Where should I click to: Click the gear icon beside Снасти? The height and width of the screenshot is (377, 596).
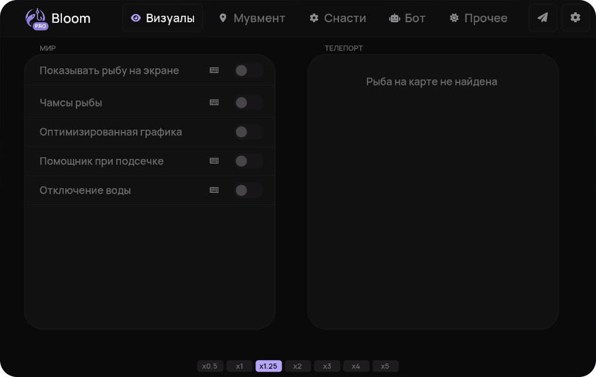[314, 18]
